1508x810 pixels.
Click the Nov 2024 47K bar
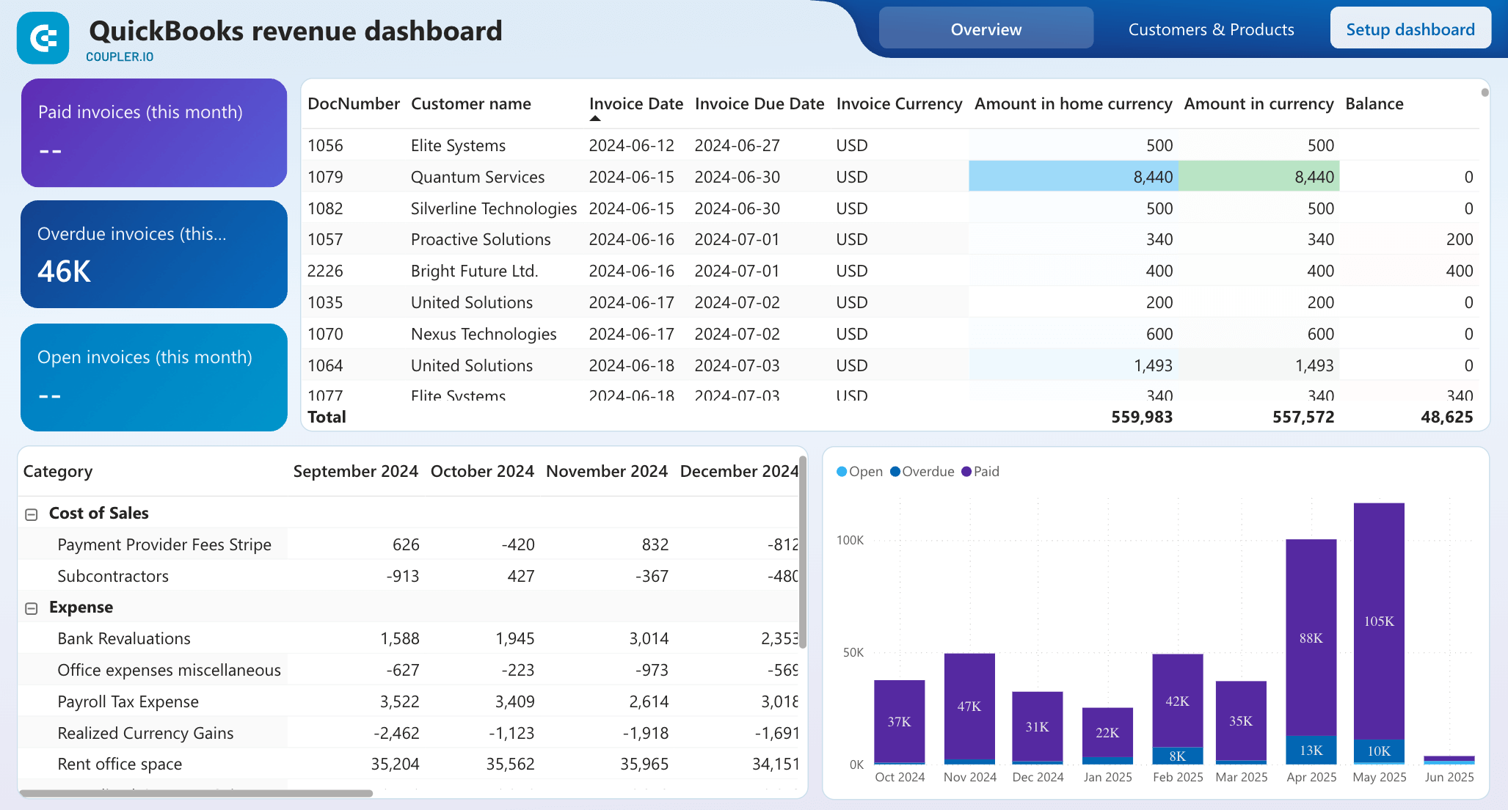click(969, 707)
